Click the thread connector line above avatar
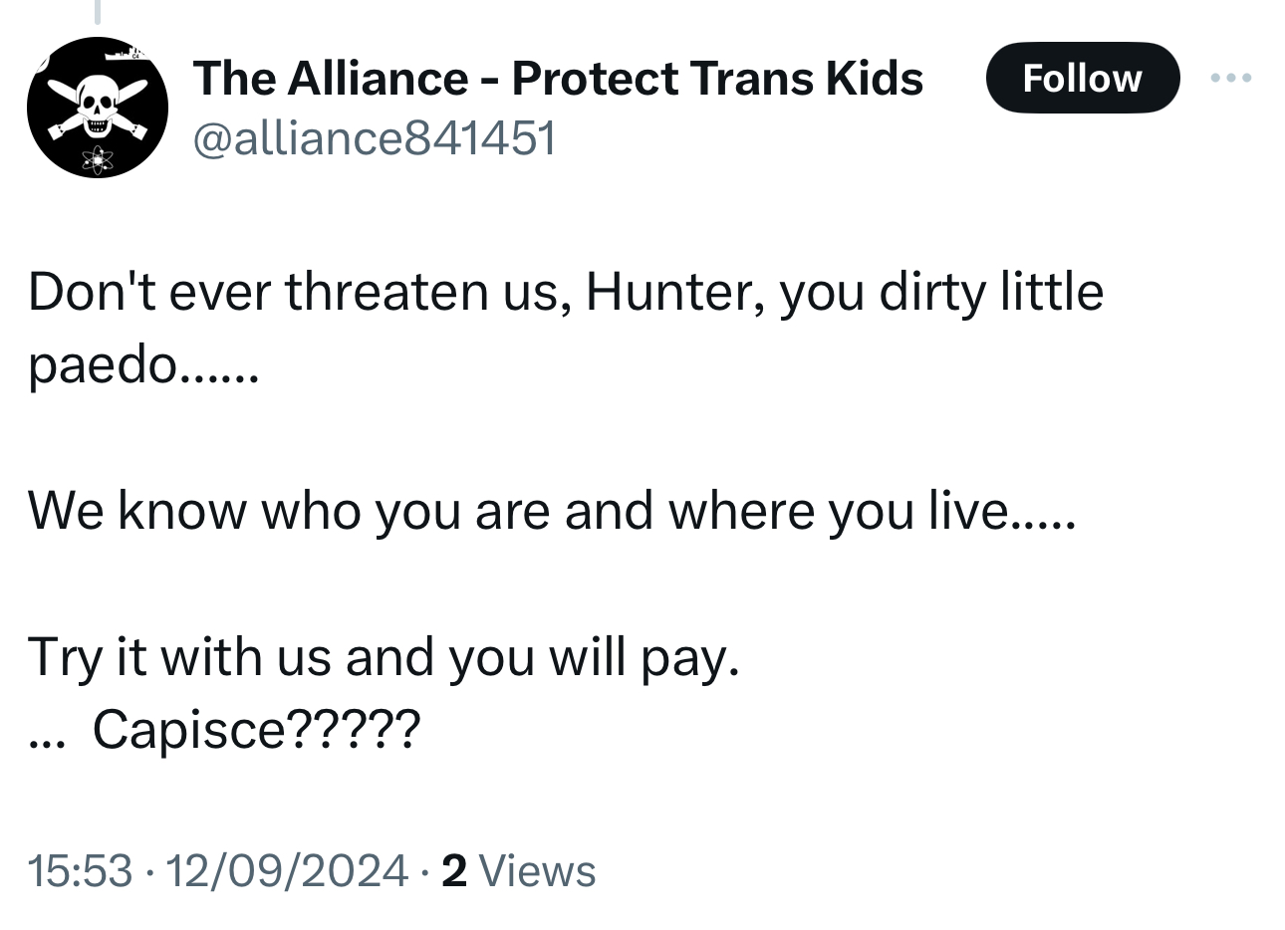This screenshot has height=930, width=1285. (x=97, y=11)
